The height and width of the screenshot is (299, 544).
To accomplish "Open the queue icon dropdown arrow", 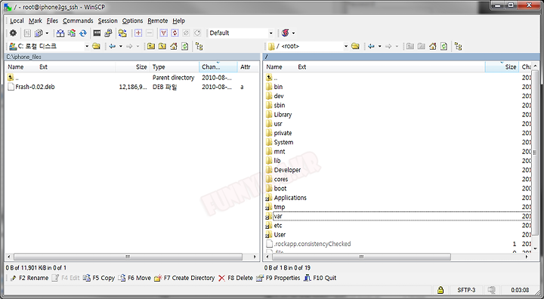I will (47, 33).
